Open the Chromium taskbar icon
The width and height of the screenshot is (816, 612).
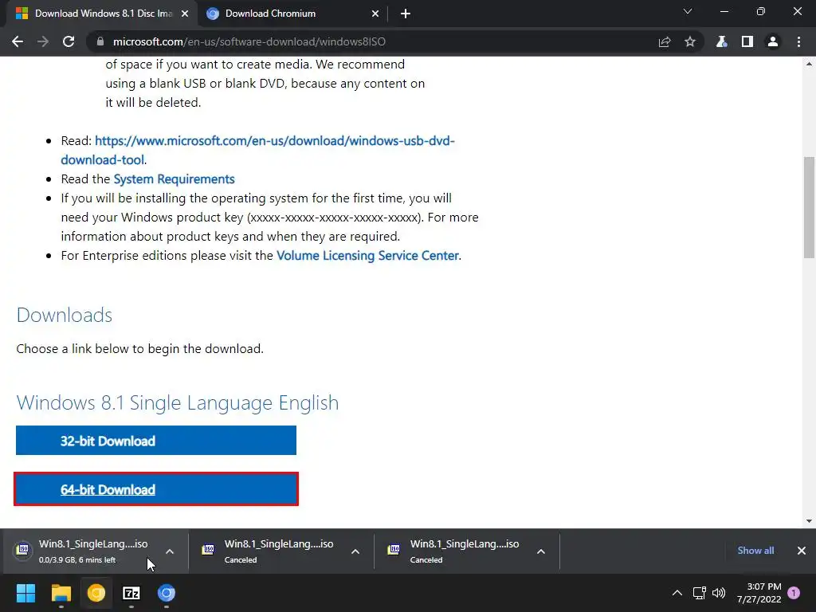167,593
